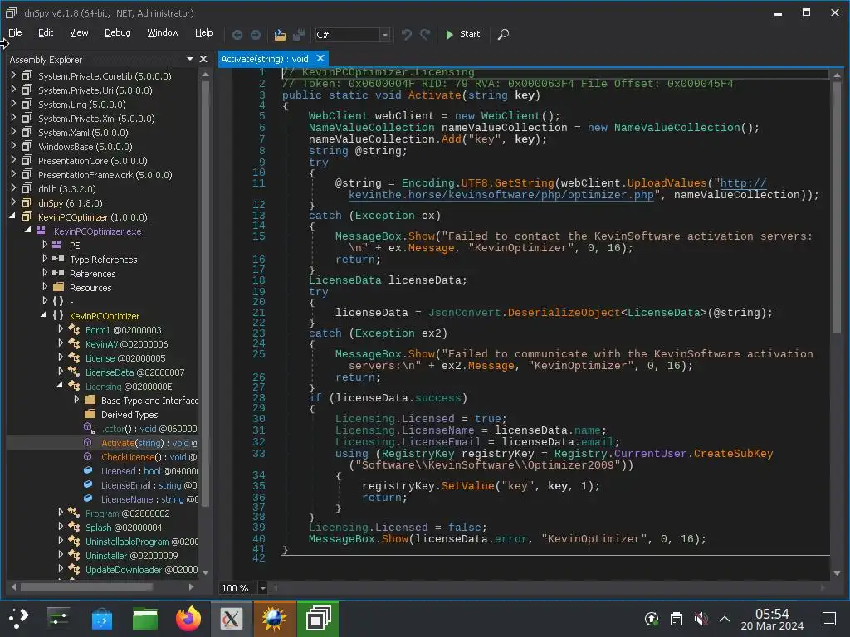
Task: Select the CheckLicense() method
Action: coord(149,457)
